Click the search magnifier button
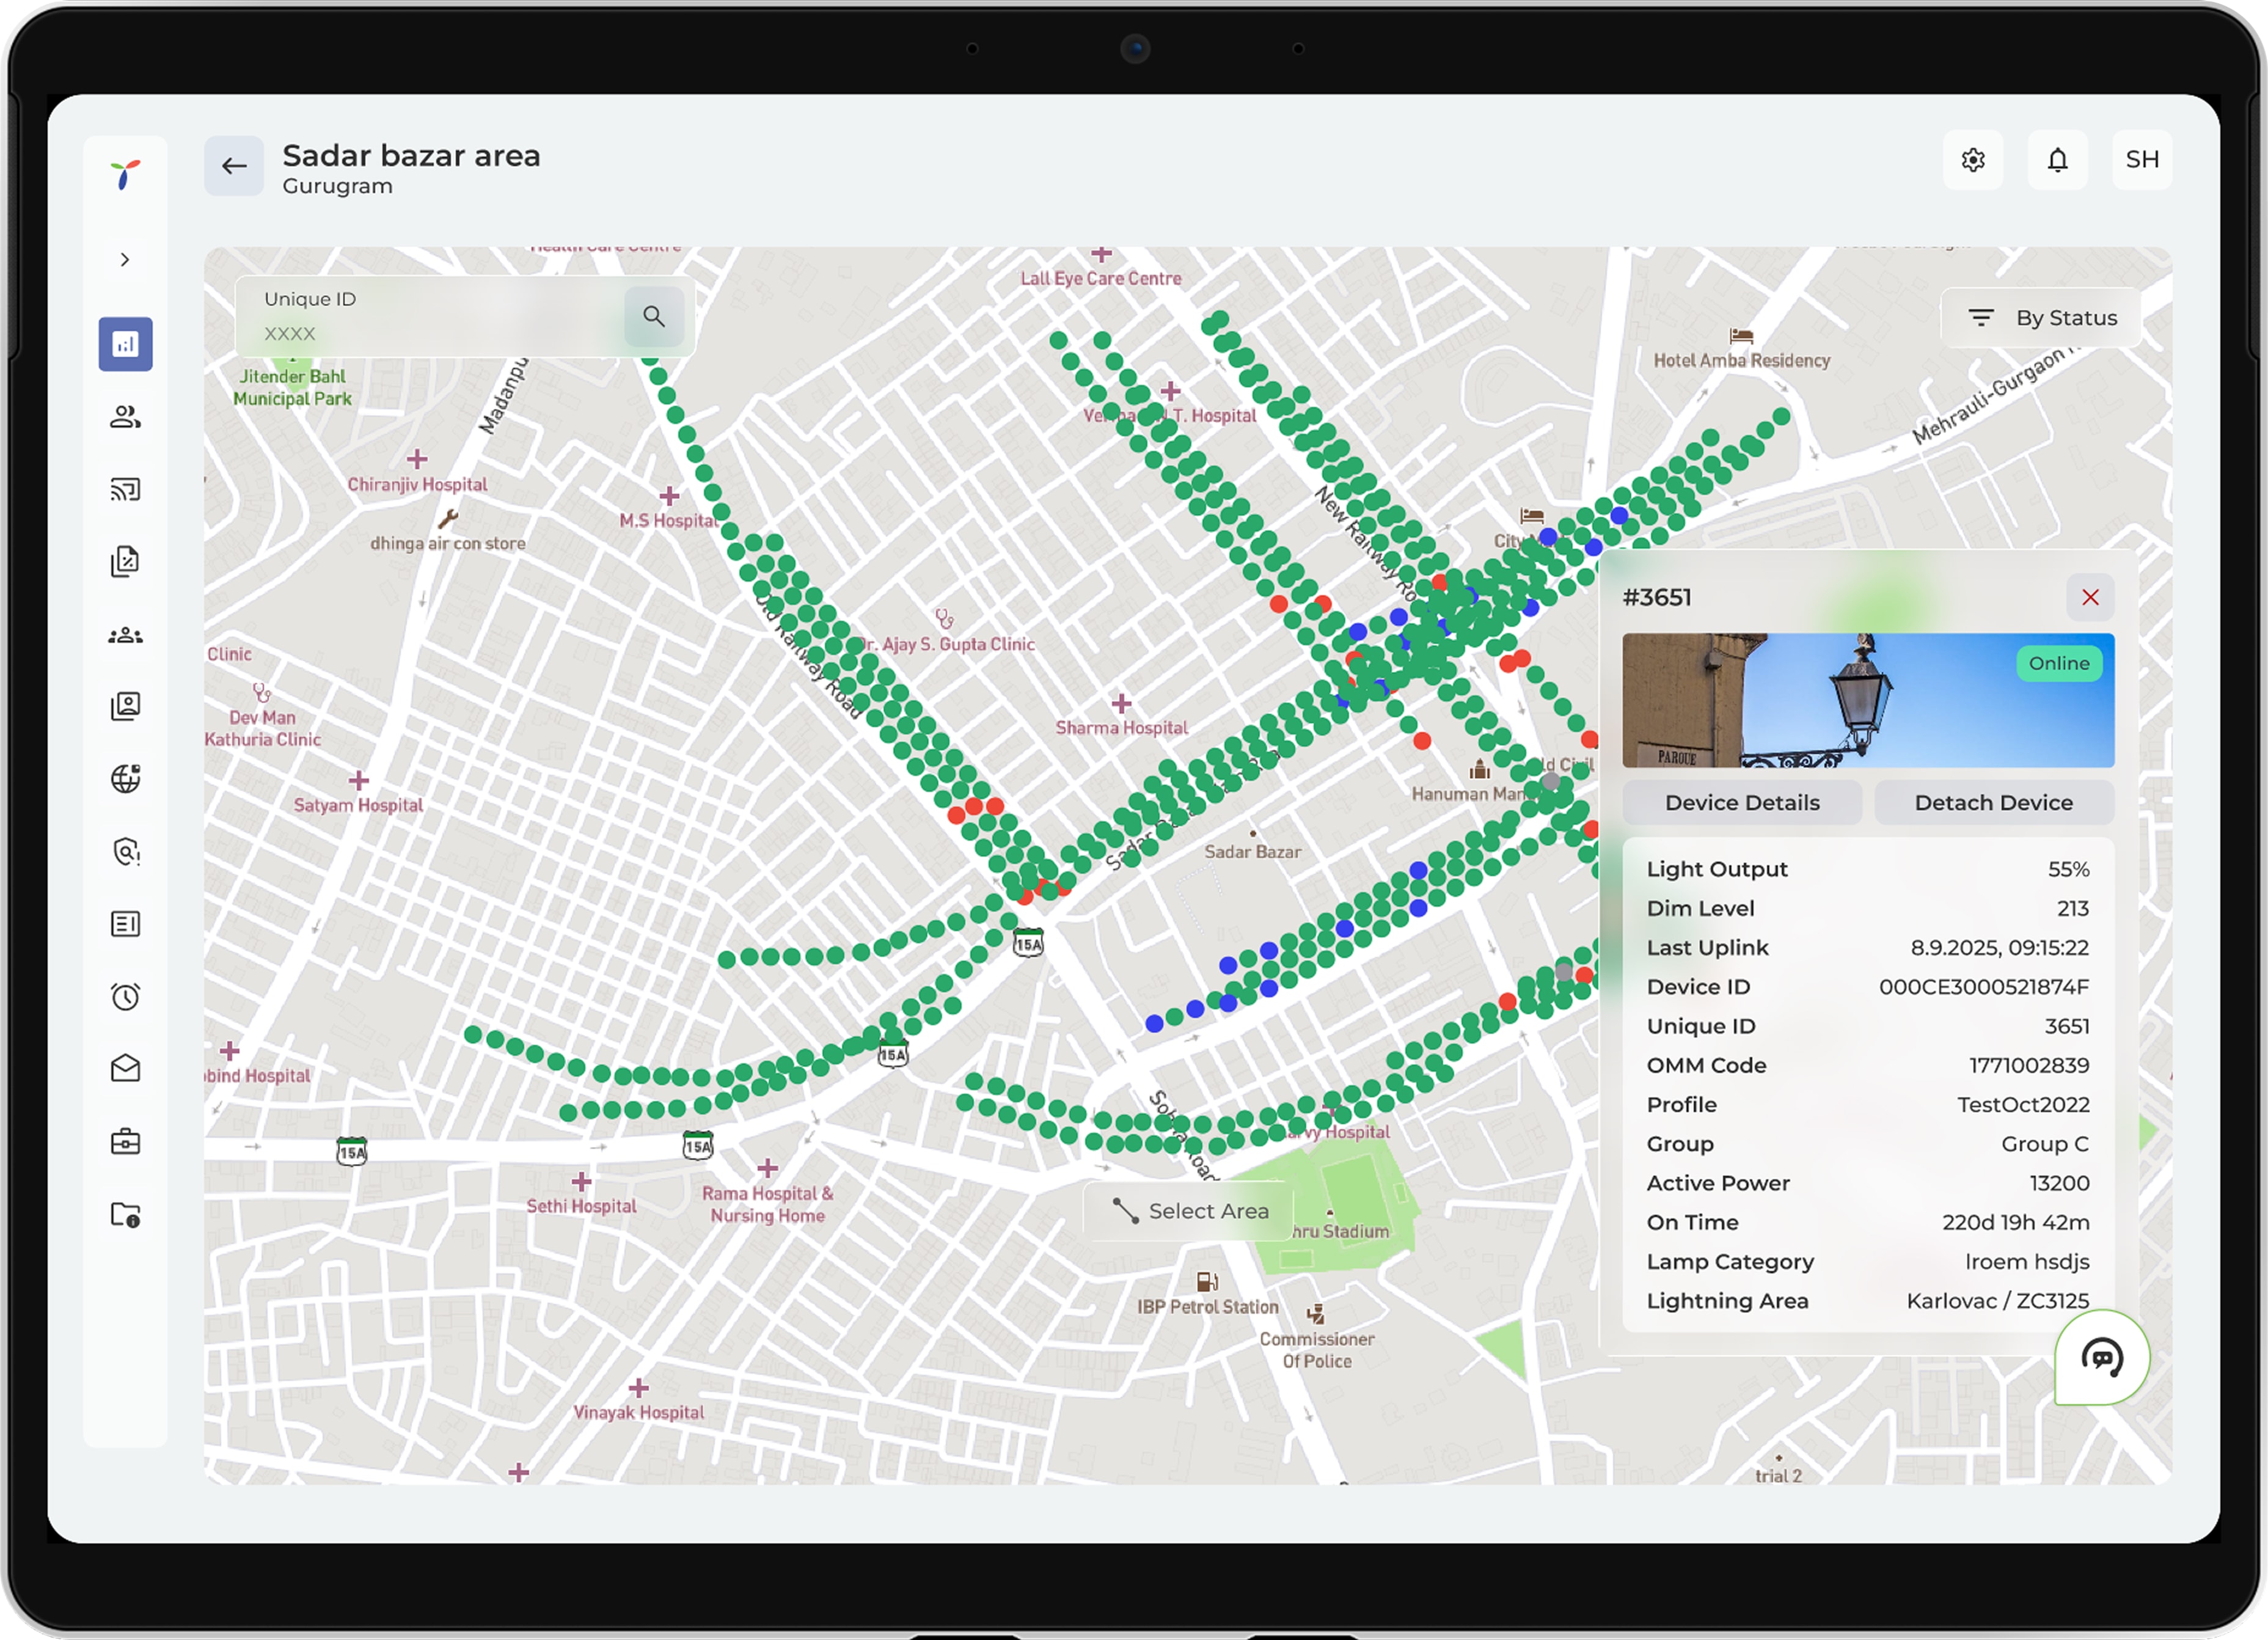Viewport: 2268px width, 1640px height. 654,317
